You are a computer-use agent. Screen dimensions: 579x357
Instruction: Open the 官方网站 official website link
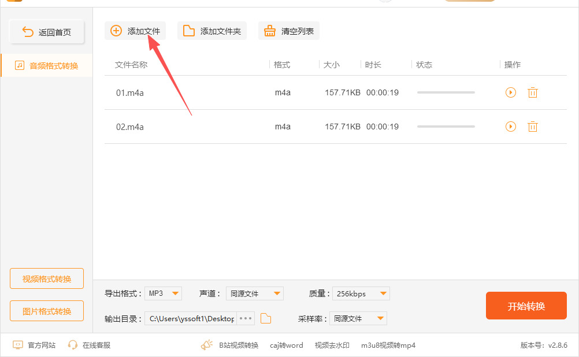tap(42, 345)
